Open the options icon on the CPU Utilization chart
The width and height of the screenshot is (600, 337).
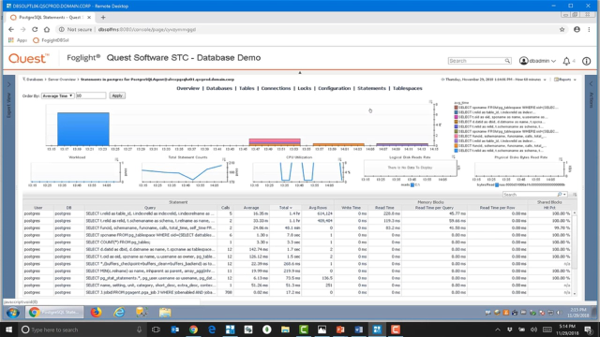[339, 159]
